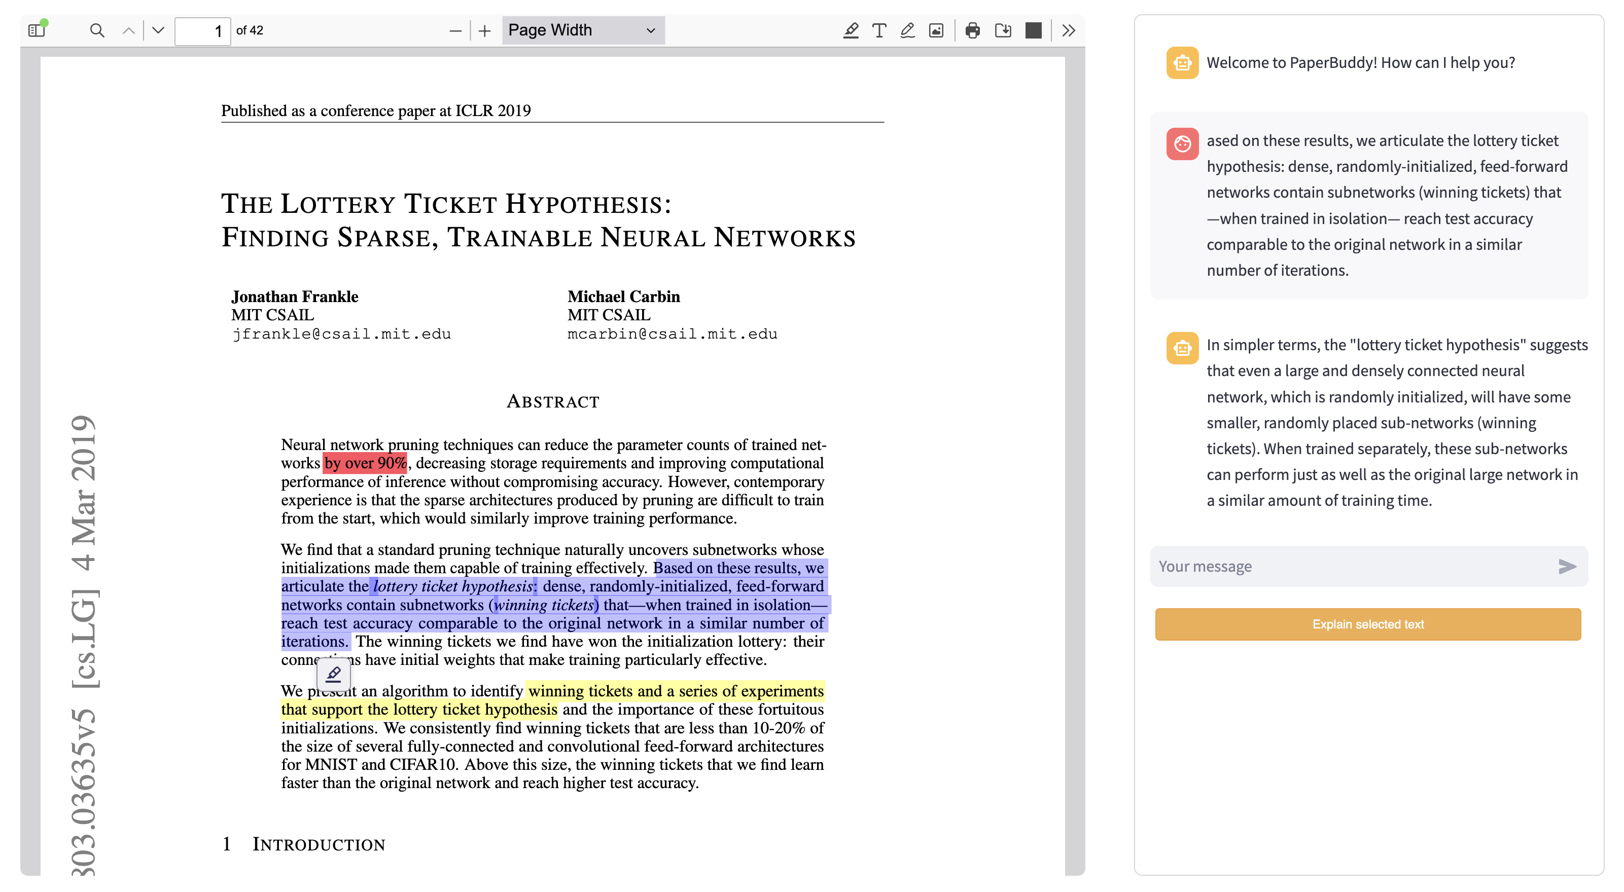The width and height of the screenshot is (1624, 892).
Task: Select the freehand draw tool
Action: [907, 29]
